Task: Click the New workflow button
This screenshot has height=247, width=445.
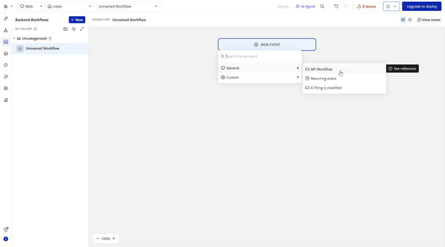Action: click(x=77, y=20)
